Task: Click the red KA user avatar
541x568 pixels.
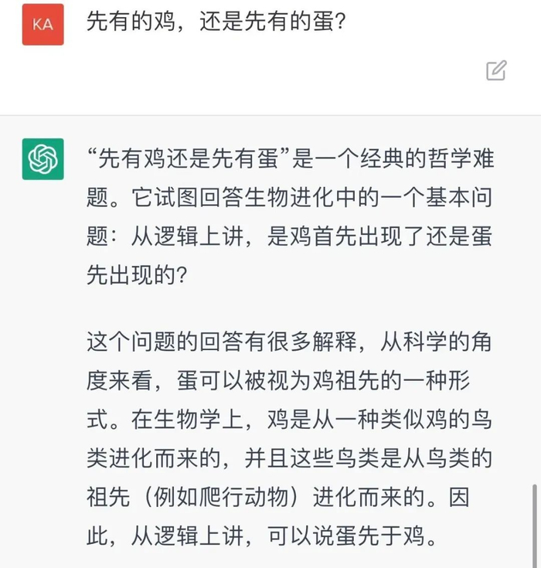Action: pos(43,24)
